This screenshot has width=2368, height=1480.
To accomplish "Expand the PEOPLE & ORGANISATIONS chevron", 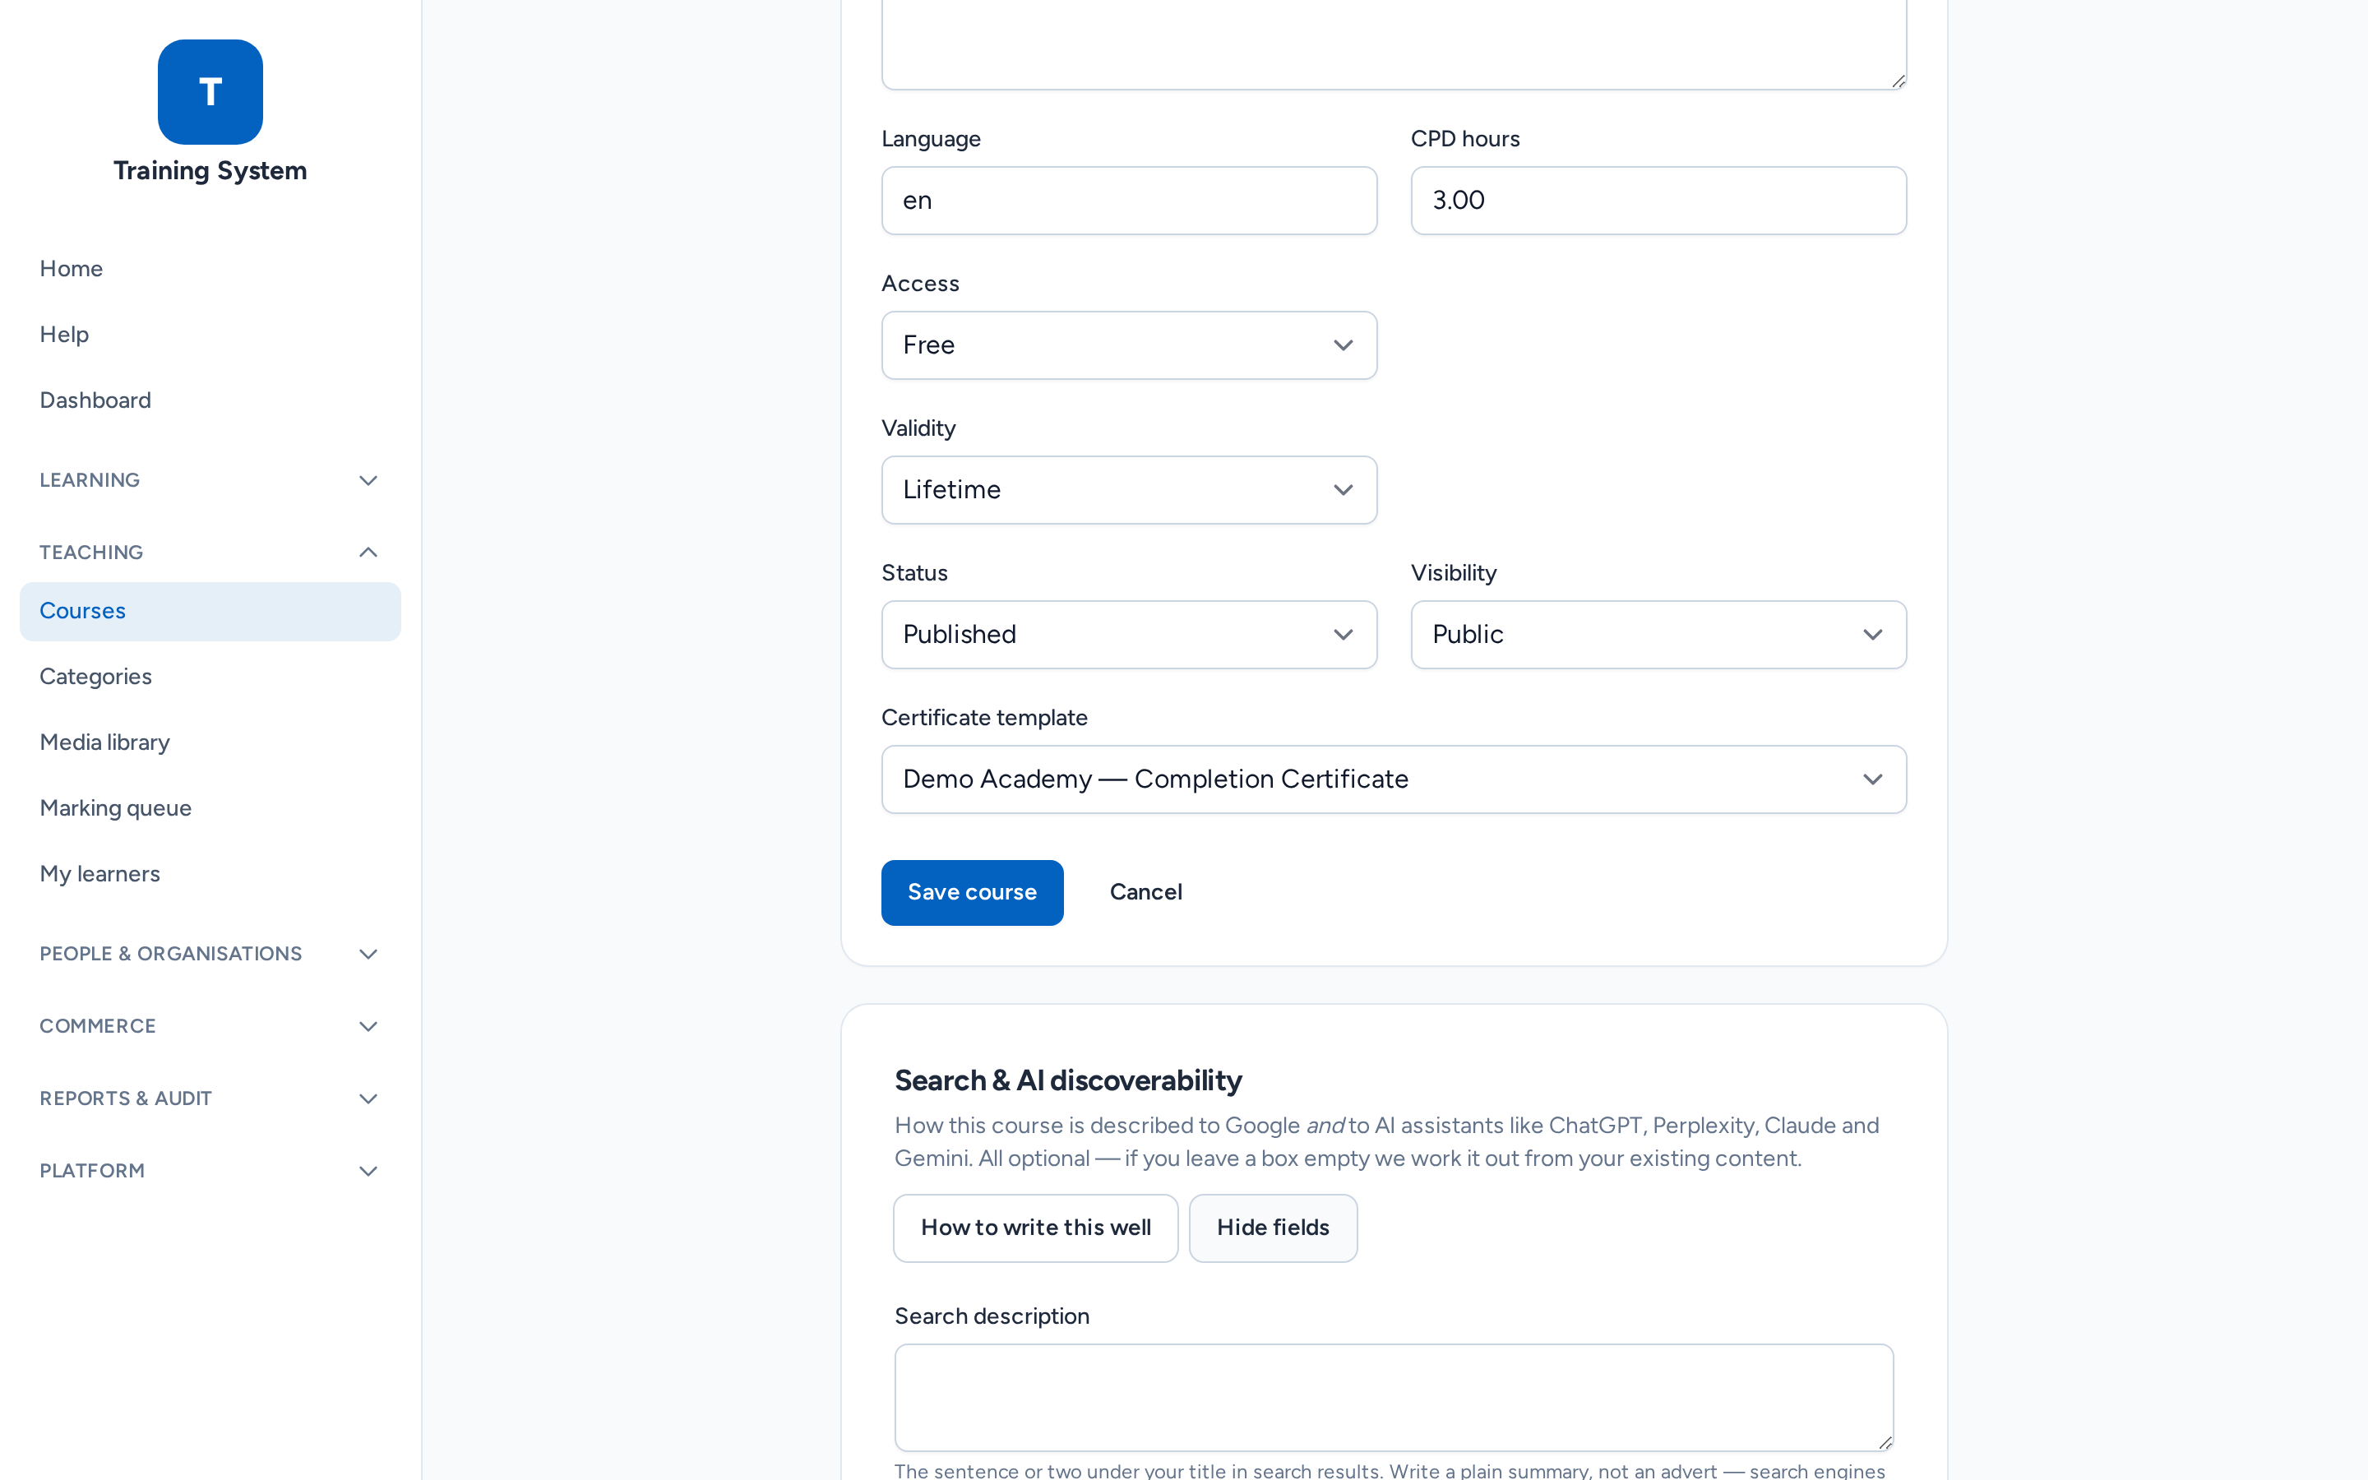I will point(368,955).
